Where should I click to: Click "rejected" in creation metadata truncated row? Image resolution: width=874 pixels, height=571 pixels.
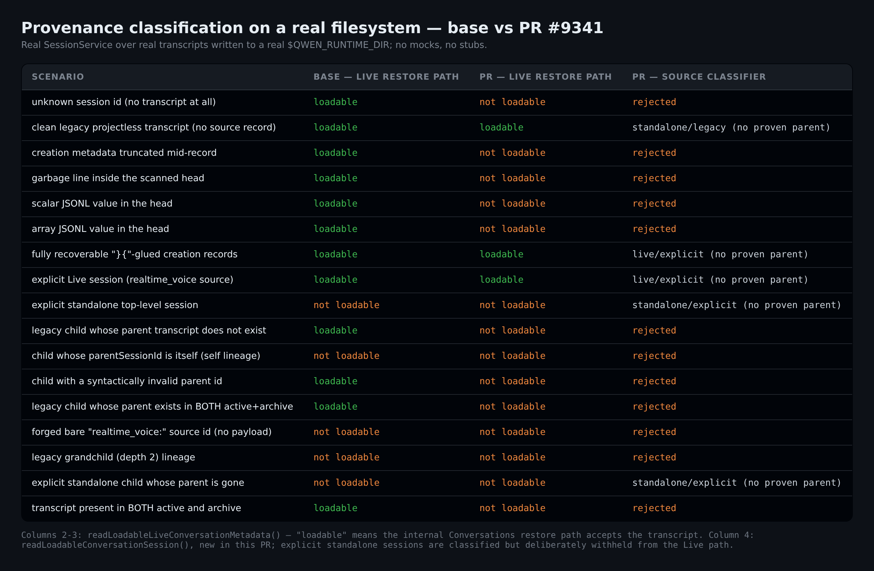tap(654, 153)
